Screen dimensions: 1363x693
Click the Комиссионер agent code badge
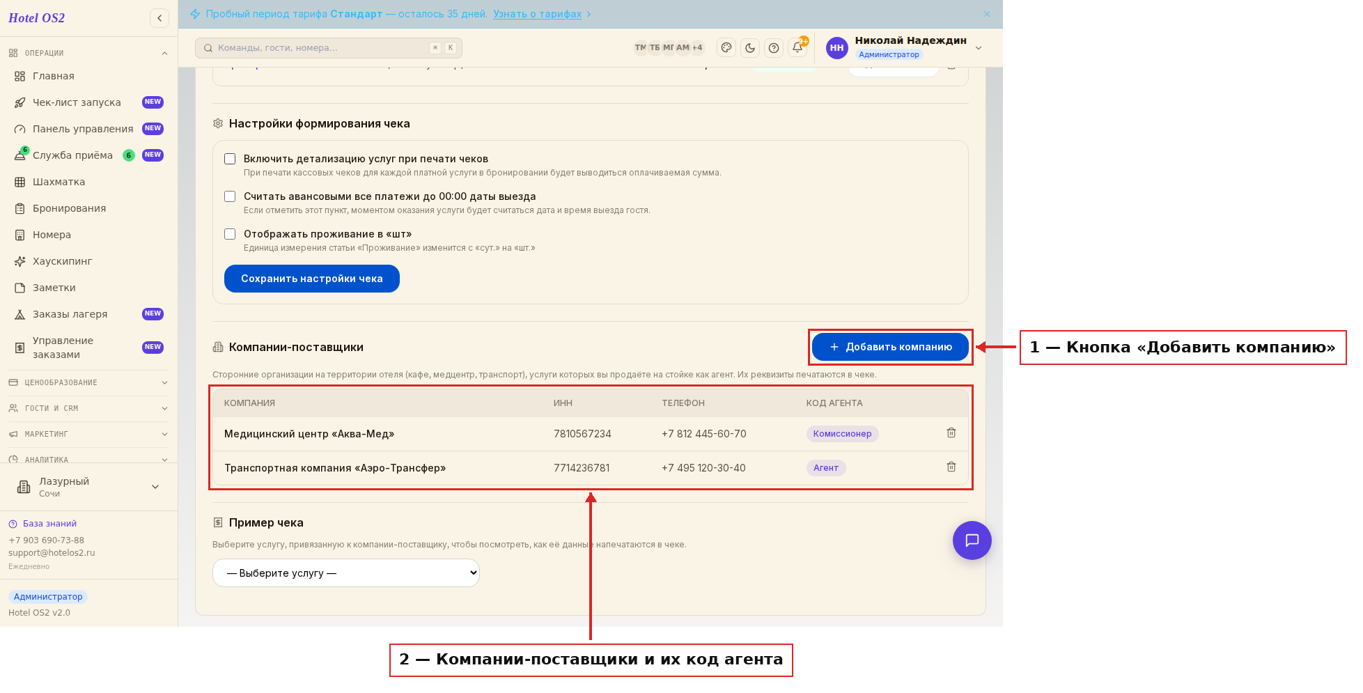[x=842, y=434]
